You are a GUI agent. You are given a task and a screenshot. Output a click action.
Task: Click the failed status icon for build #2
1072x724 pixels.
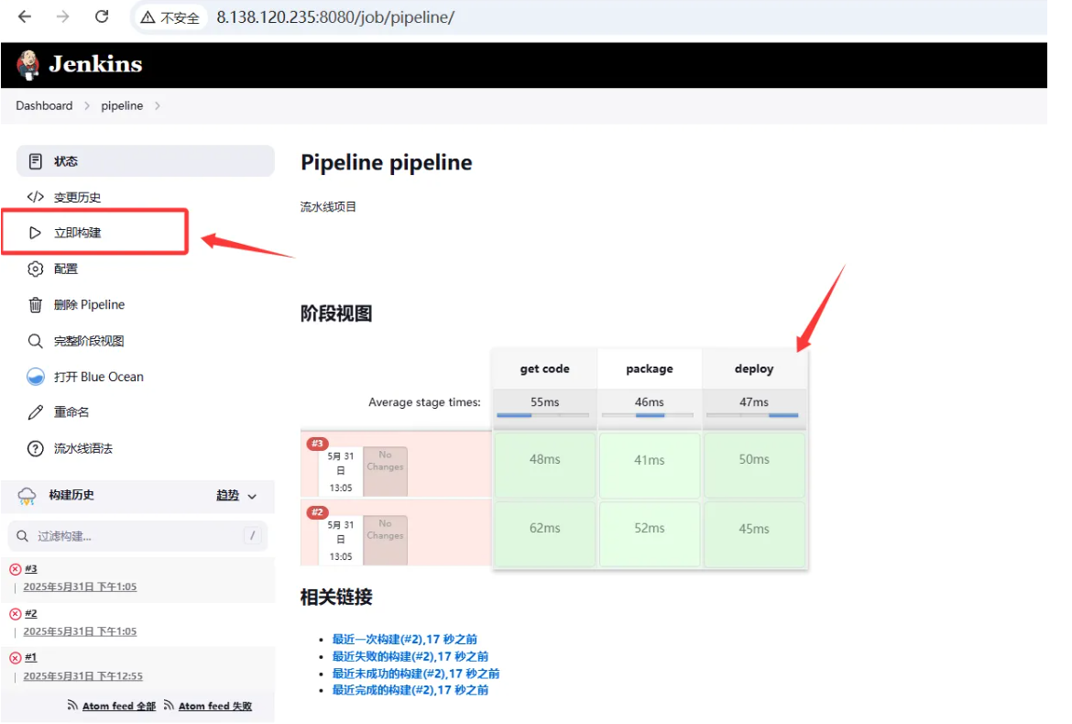[x=15, y=614]
